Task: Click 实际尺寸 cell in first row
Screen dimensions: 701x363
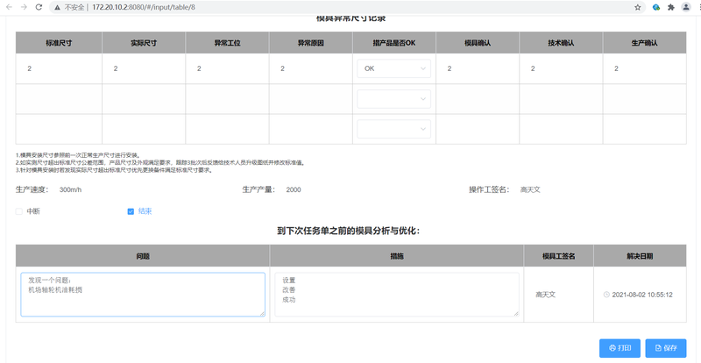Action: coord(144,68)
